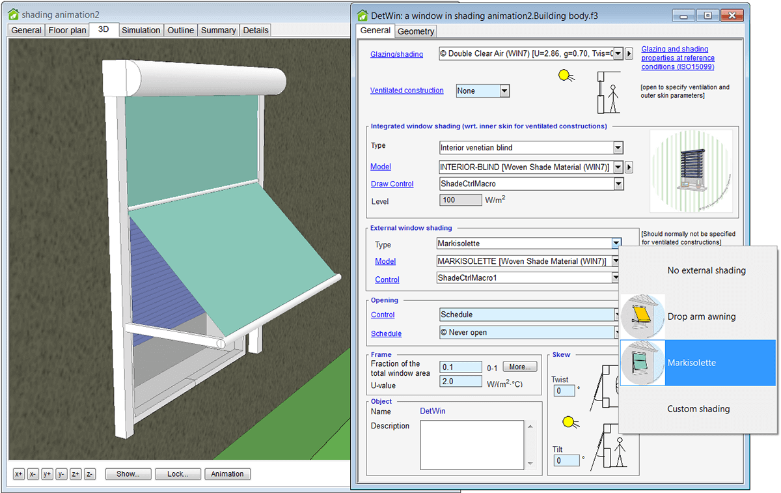Viewport: 781px width, 493px height.
Task: Expand the integrated shading Type dropdown
Action: [x=618, y=148]
